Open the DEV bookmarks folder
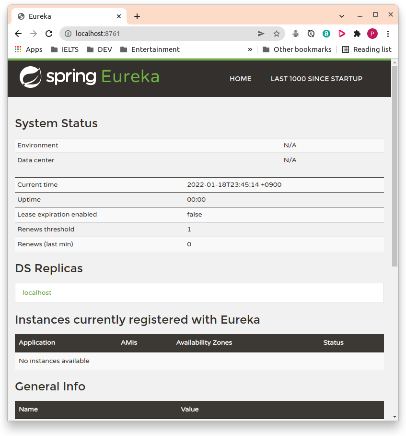Viewport: 406px width, 436px height. coord(99,49)
